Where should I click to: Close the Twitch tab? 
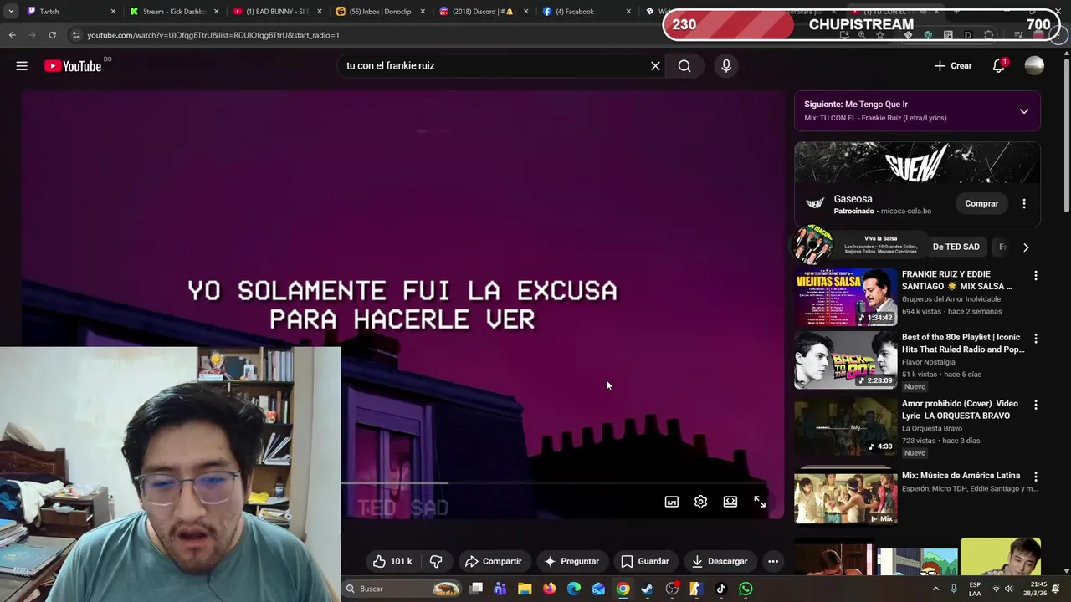point(113,12)
